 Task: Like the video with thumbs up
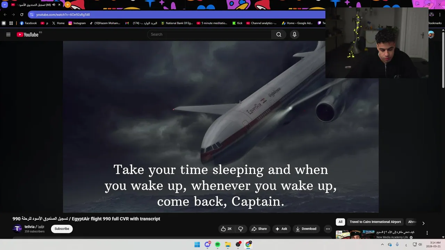tap(226, 229)
